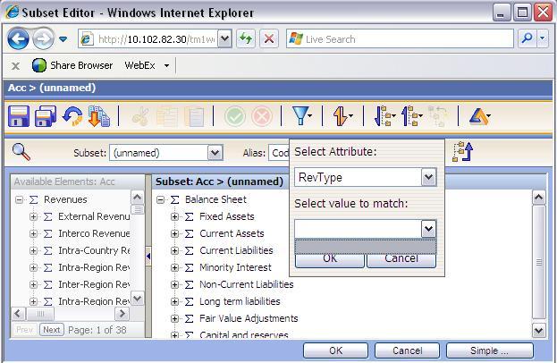
Task: Click the address bar URL field
Action: tap(156, 38)
